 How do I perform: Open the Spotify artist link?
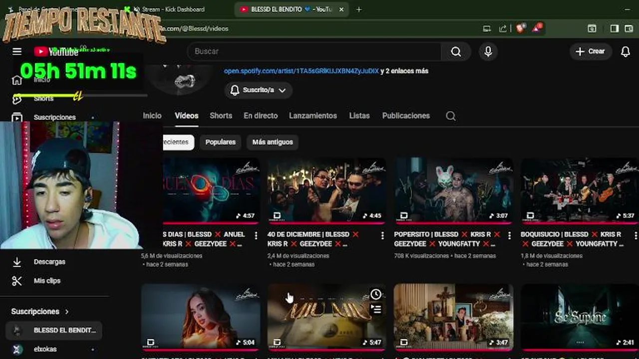301,71
